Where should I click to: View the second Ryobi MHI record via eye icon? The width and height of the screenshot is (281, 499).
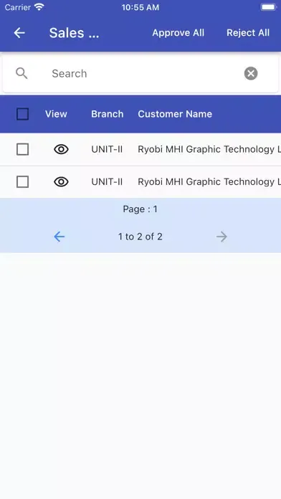pyautogui.click(x=61, y=182)
